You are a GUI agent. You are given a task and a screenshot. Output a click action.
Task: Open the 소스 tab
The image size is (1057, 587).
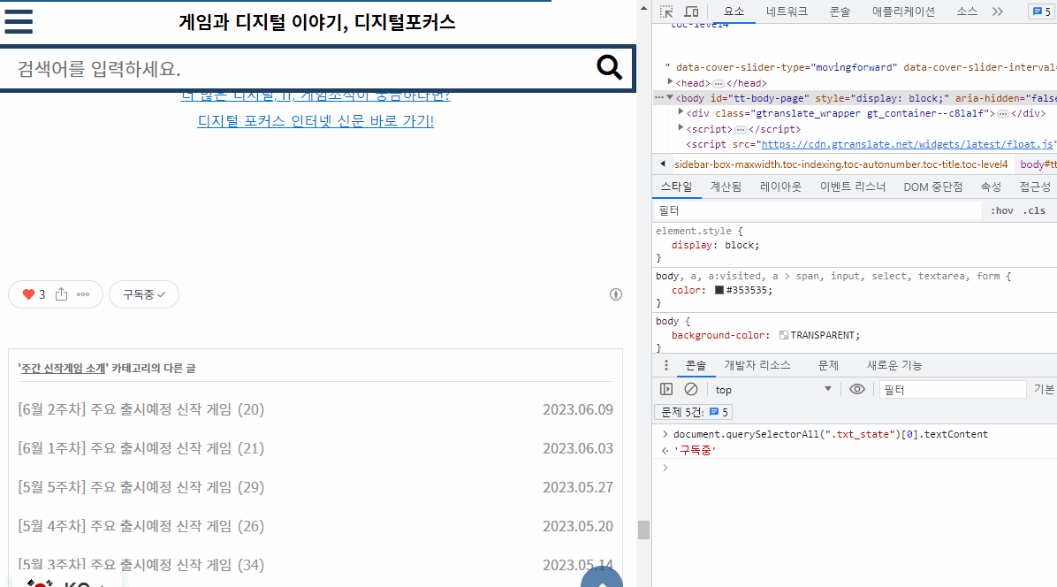click(x=967, y=11)
